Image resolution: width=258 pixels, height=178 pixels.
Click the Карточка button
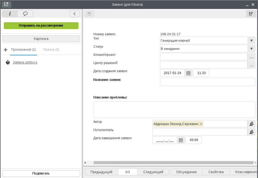(x=41, y=39)
